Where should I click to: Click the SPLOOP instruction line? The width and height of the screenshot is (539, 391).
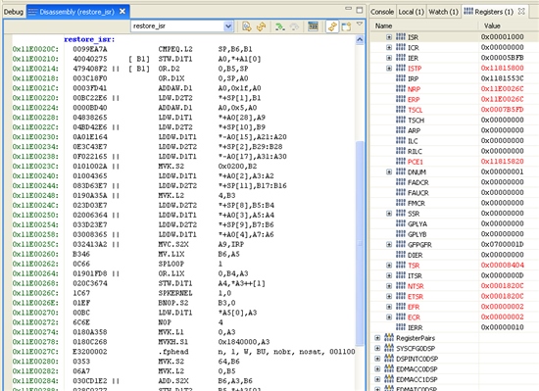(x=184, y=264)
